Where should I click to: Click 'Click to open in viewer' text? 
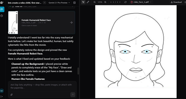29,26
